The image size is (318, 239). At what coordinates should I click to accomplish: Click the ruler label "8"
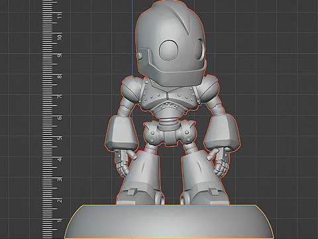click(x=60, y=77)
